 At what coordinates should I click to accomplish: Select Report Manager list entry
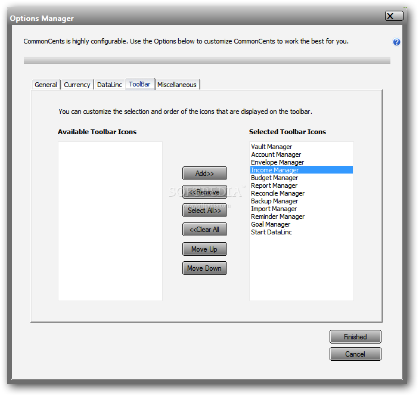point(302,185)
